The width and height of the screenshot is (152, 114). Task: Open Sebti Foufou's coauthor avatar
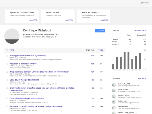[x=114, y=85]
